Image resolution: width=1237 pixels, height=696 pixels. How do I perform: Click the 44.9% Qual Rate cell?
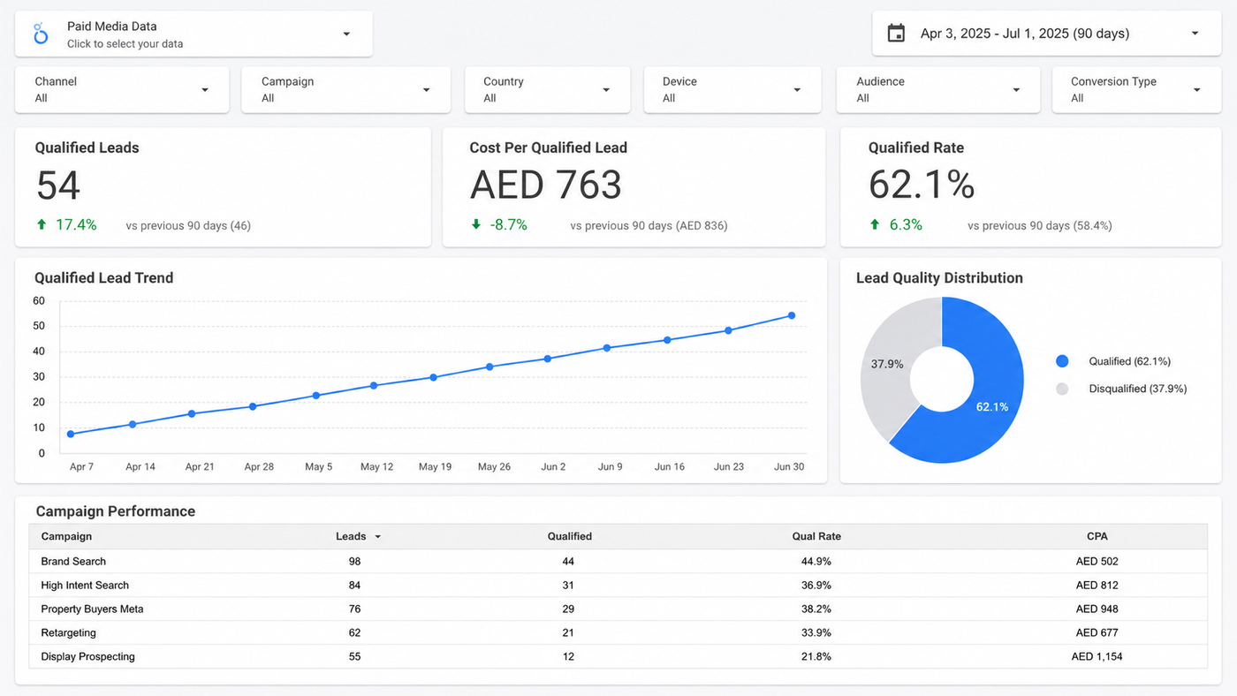[816, 561]
